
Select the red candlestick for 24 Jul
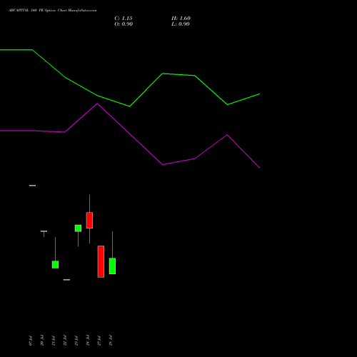tap(89, 220)
